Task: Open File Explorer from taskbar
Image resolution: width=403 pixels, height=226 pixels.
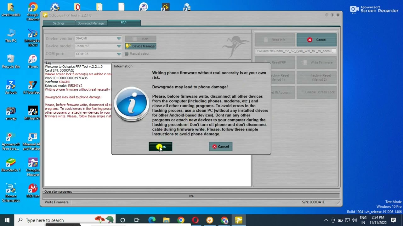Action: 166,220
